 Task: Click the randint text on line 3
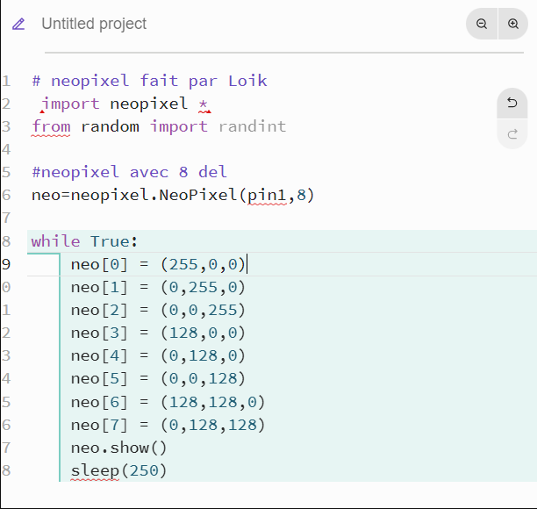252,126
